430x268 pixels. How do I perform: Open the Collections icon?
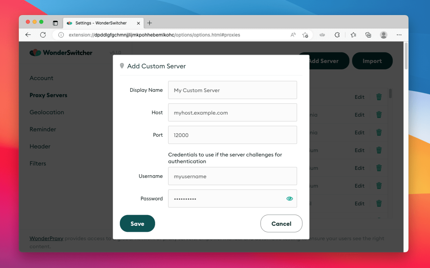pyautogui.click(x=368, y=35)
